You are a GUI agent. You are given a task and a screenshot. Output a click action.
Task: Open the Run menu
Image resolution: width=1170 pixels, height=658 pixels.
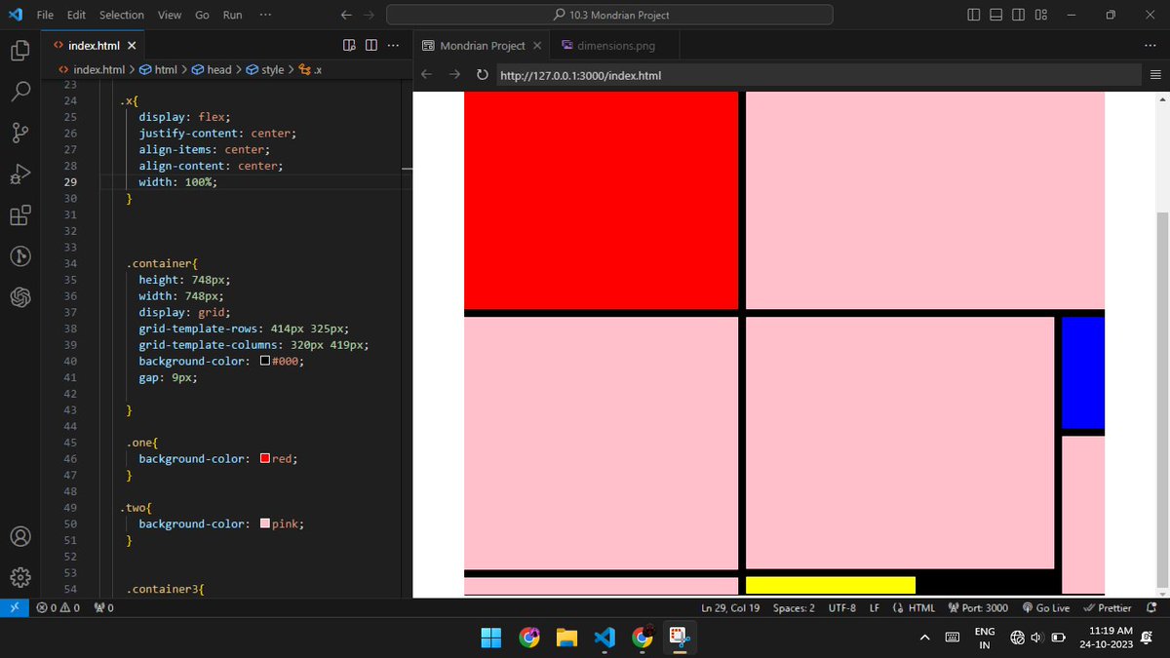tap(232, 15)
